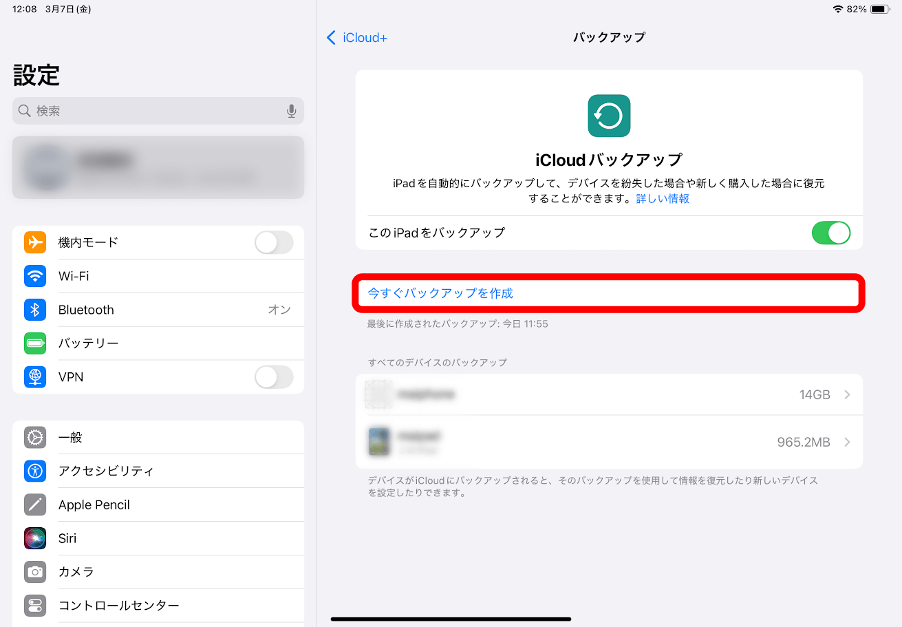The height and width of the screenshot is (627, 902).
Task: Tap the airplane mode icon
Action: [35, 242]
